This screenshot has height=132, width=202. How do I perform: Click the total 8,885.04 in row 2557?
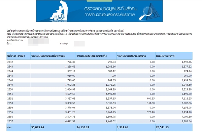187,121
